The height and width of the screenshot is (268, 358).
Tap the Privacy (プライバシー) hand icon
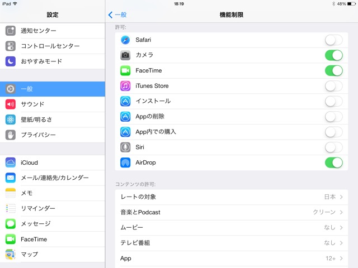pyautogui.click(x=11, y=135)
